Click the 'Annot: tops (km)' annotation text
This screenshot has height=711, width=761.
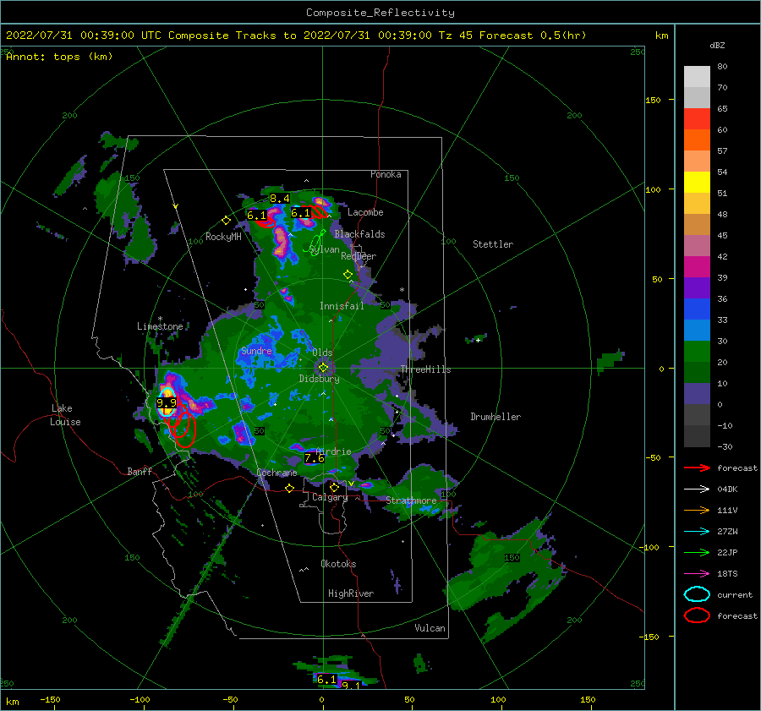pyautogui.click(x=59, y=57)
